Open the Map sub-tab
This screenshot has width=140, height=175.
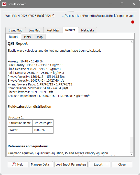coord(40,37)
